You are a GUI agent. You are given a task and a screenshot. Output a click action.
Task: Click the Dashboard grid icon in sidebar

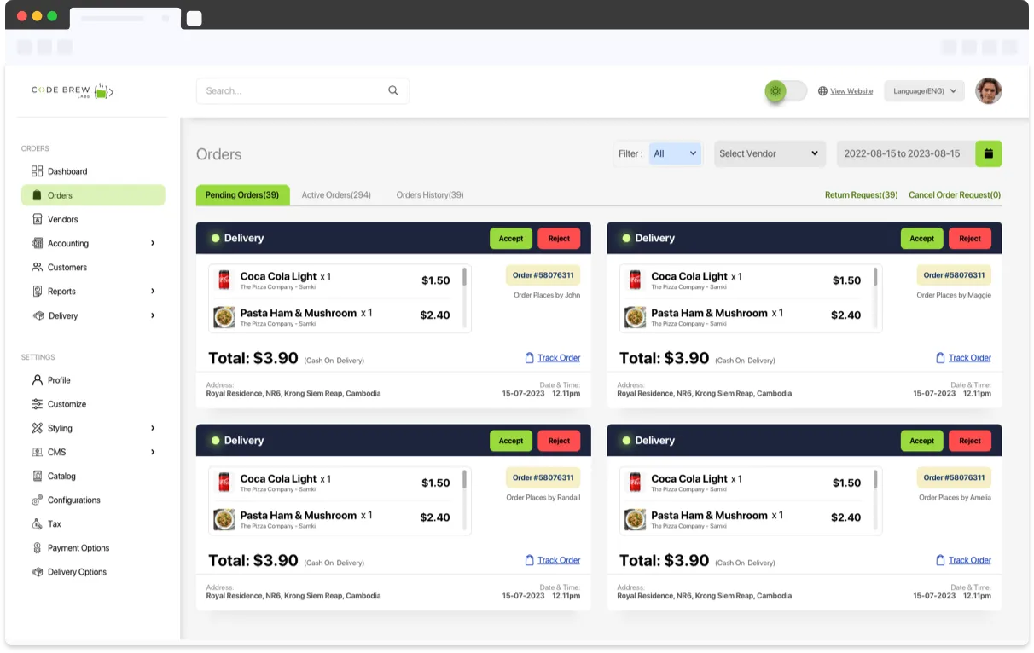[37, 171]
